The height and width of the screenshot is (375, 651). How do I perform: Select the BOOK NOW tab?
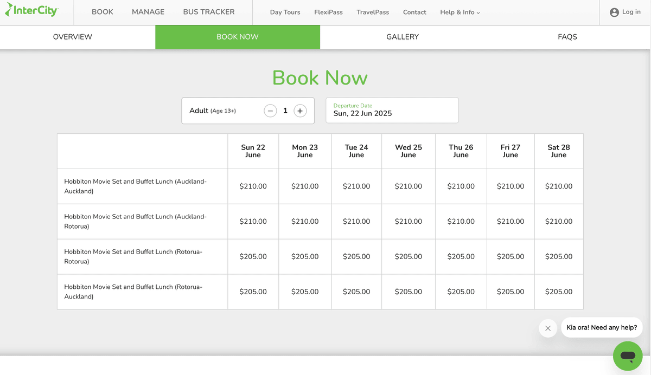238,37
